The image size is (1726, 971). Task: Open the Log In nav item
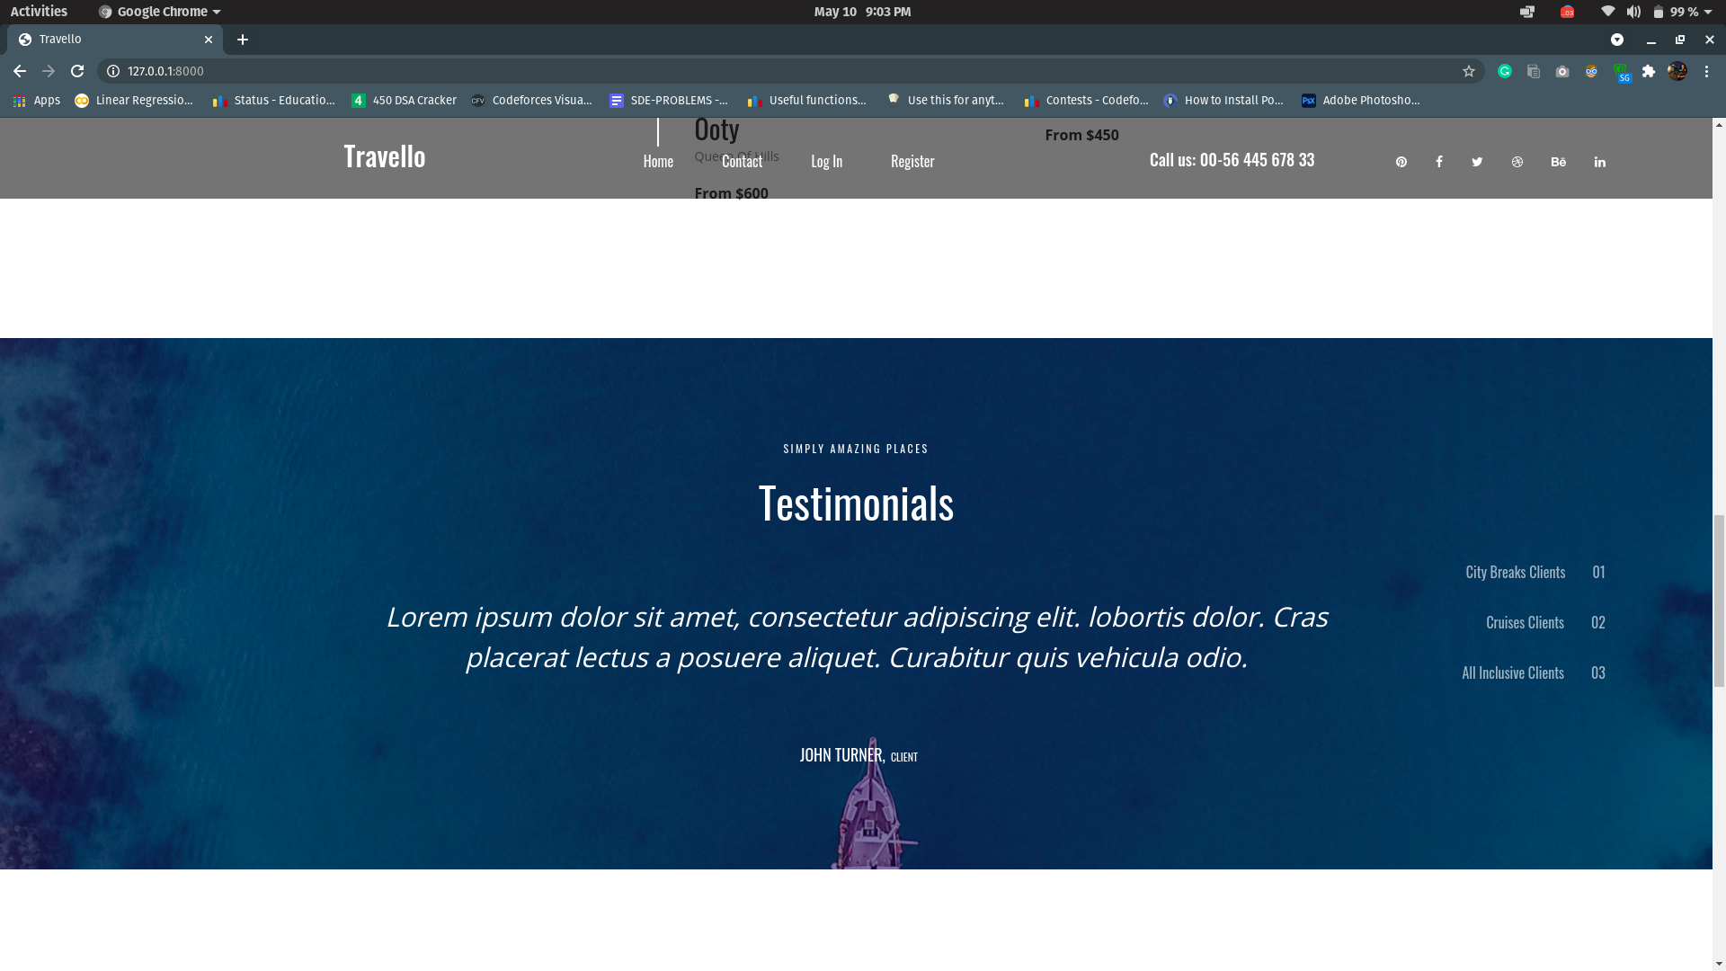tap(826, 162)
